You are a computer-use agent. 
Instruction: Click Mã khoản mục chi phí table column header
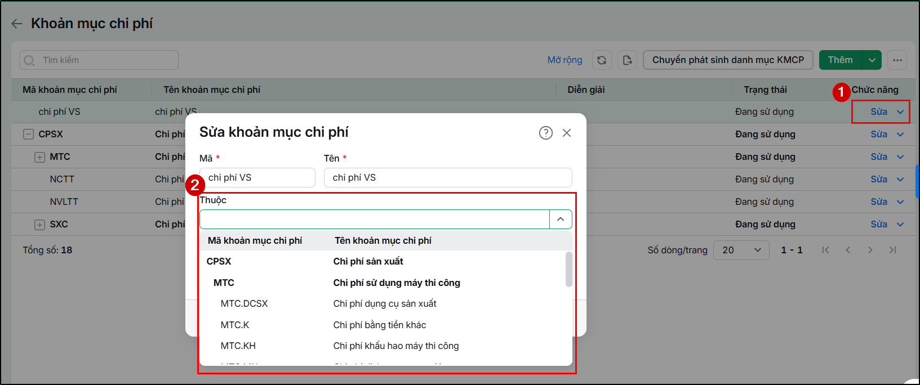click(x=70, y=89)
